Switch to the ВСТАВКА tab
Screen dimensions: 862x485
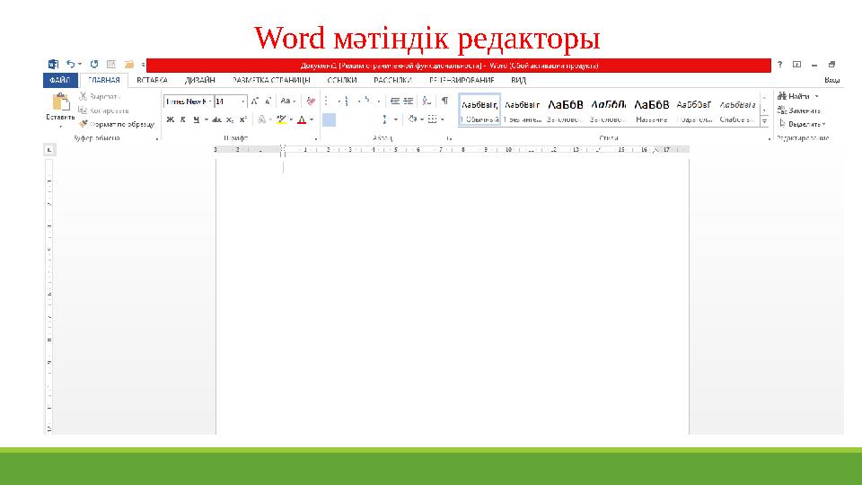click(x=152, y=80)
